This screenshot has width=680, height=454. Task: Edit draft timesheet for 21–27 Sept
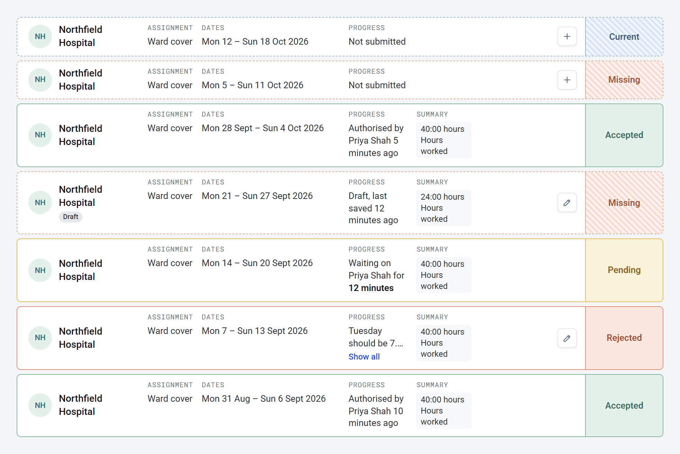coord(567,202)
